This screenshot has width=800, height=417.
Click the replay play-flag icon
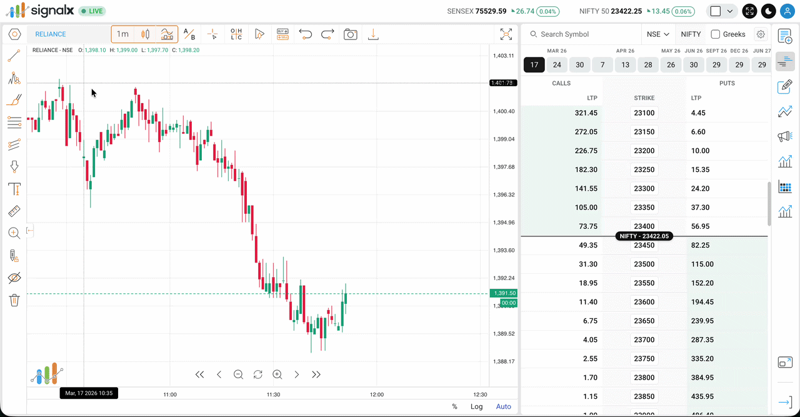click(x=259, y=34)
